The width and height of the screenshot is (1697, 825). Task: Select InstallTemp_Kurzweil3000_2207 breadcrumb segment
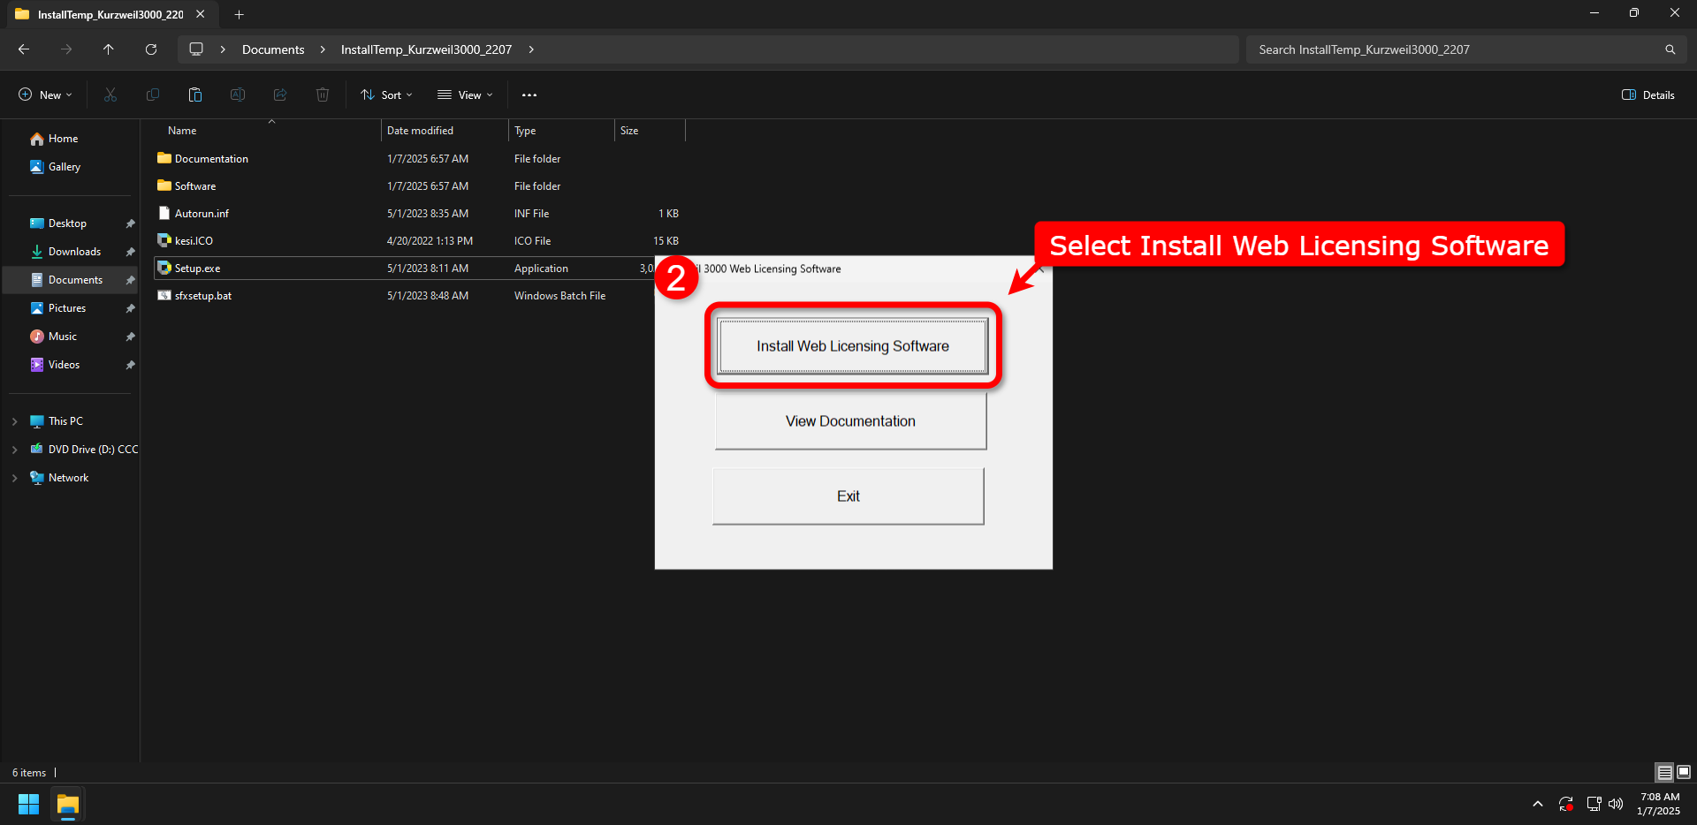(x=427, y=49)
